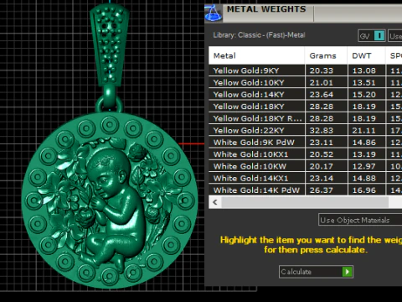
Task: Click the 20.52 grams value
Action: point(322,154)
